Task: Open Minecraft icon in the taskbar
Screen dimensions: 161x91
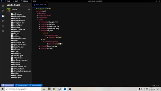Action: click(x=49, y=89)
